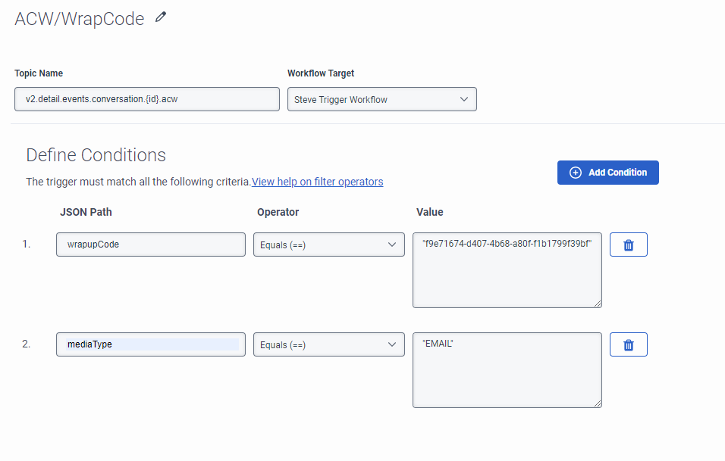Viewport: 725px width, 461px height.
Task: Expand the Operator dropdown for wrapupCode
Action: click(x=328, y=245)
